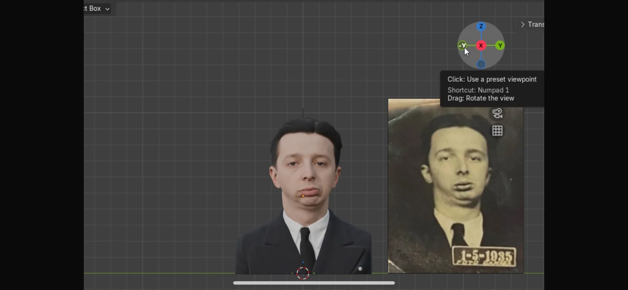Click the -Y axis on navigation gizmo
Image resolution: width=628 pixels, height=290 pixels.
coord(462,46)
